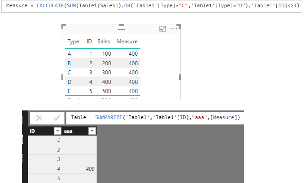
Task: Click the Focus mode icon on table visual
Action: pyautogui.click(x=163, y=29)
